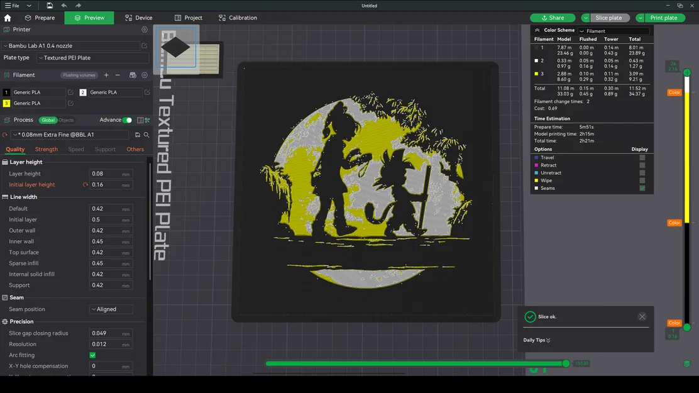This screenshot has width=699, height=393.
Task: Reset the modified process preset
Action: [5, 135]
